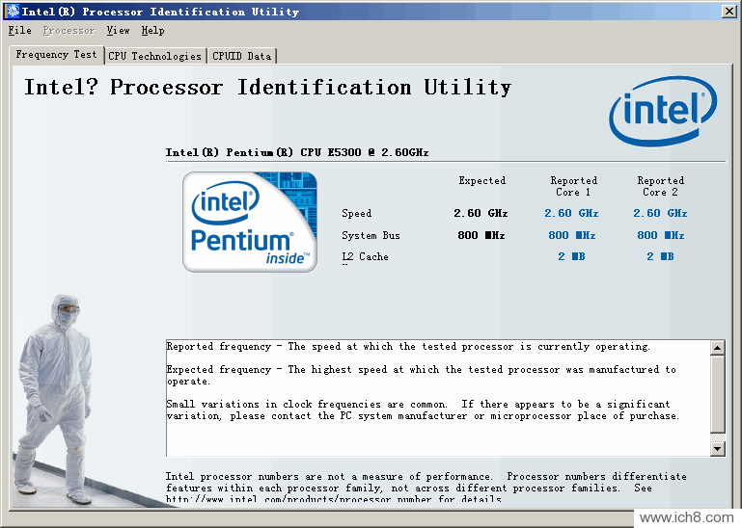Click the Intel logo in the top right
The width and height of the screenshot is (742, 528).
click(663, 111)
